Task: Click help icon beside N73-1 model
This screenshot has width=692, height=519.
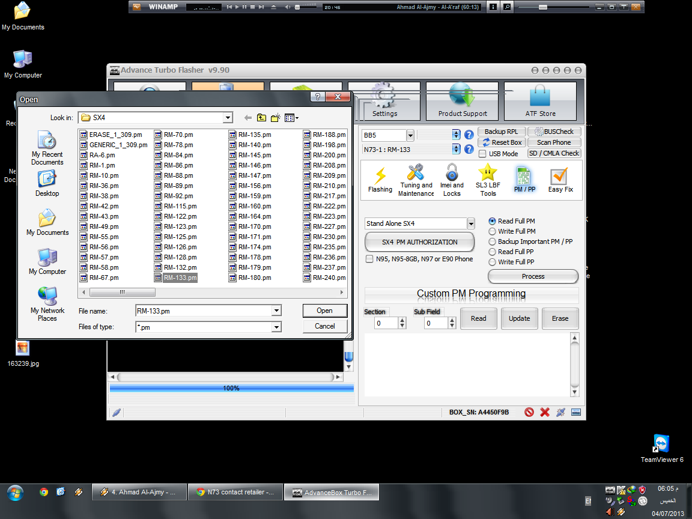Action: click(469, 149)
